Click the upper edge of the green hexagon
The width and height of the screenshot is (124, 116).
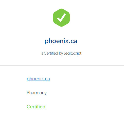pyautogui.click(x=61, y=9)
